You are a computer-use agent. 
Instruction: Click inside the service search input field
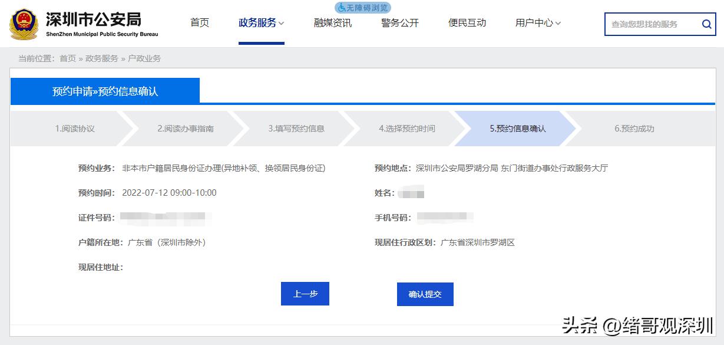tap(648, 24)
